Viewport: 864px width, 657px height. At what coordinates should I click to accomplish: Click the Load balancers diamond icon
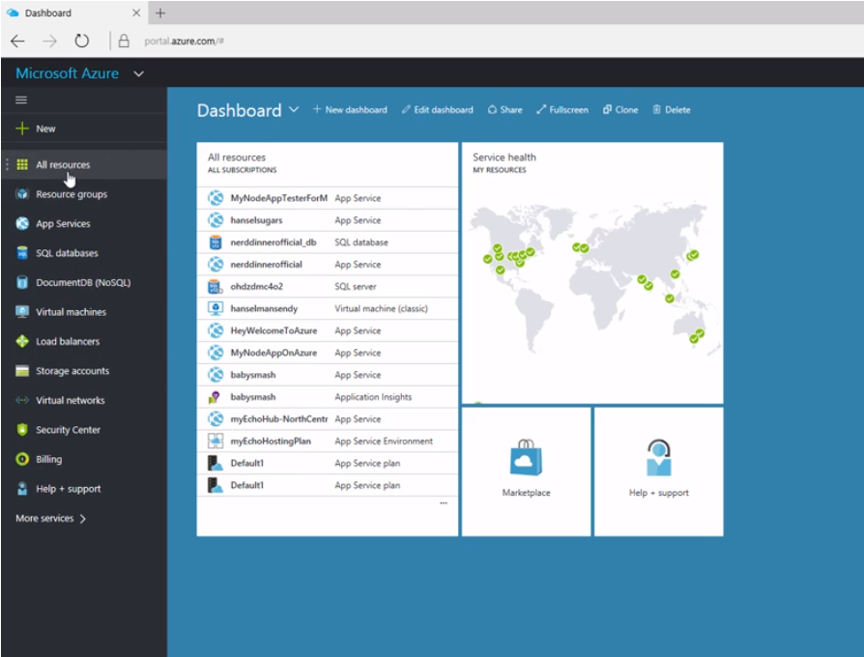click(x=22, y=341)
